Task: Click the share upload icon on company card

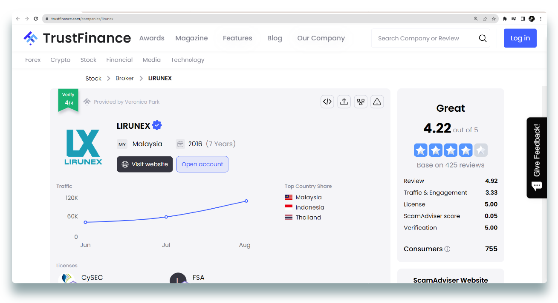Action: [x=344, y=102]
